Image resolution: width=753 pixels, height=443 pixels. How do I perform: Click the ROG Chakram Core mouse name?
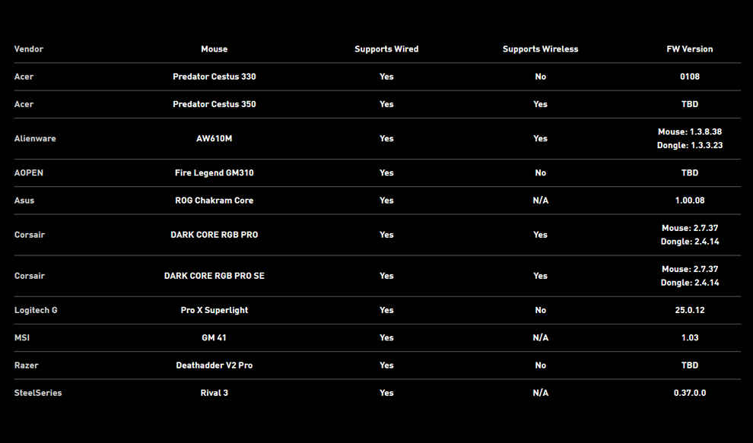(x=214, y=201)
